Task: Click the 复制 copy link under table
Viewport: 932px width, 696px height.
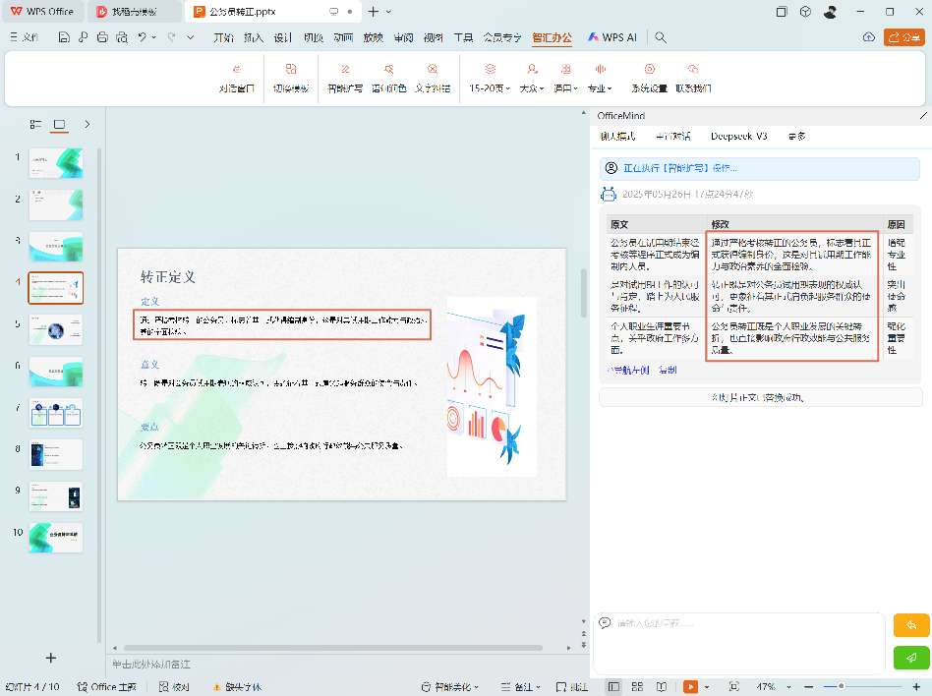Action: (x=669, y=370)
